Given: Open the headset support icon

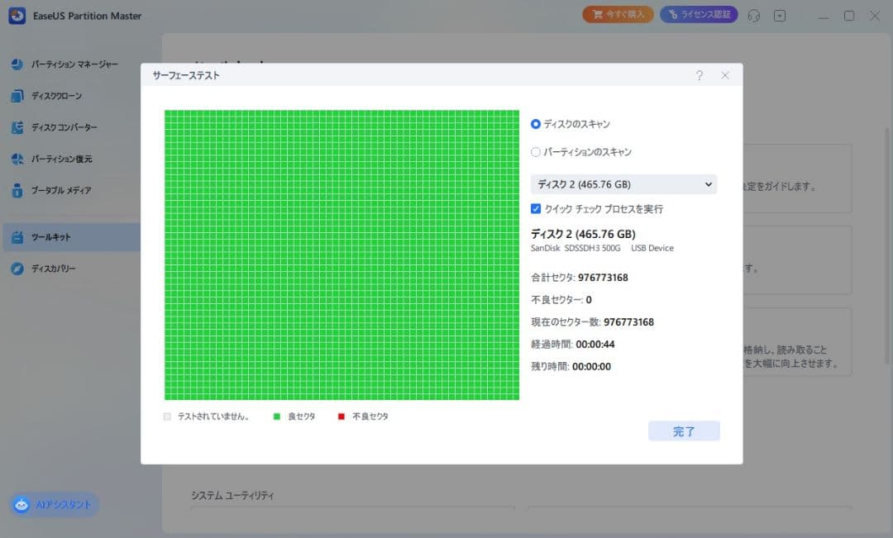Looking at the screenshot, I should click(753, 16).
